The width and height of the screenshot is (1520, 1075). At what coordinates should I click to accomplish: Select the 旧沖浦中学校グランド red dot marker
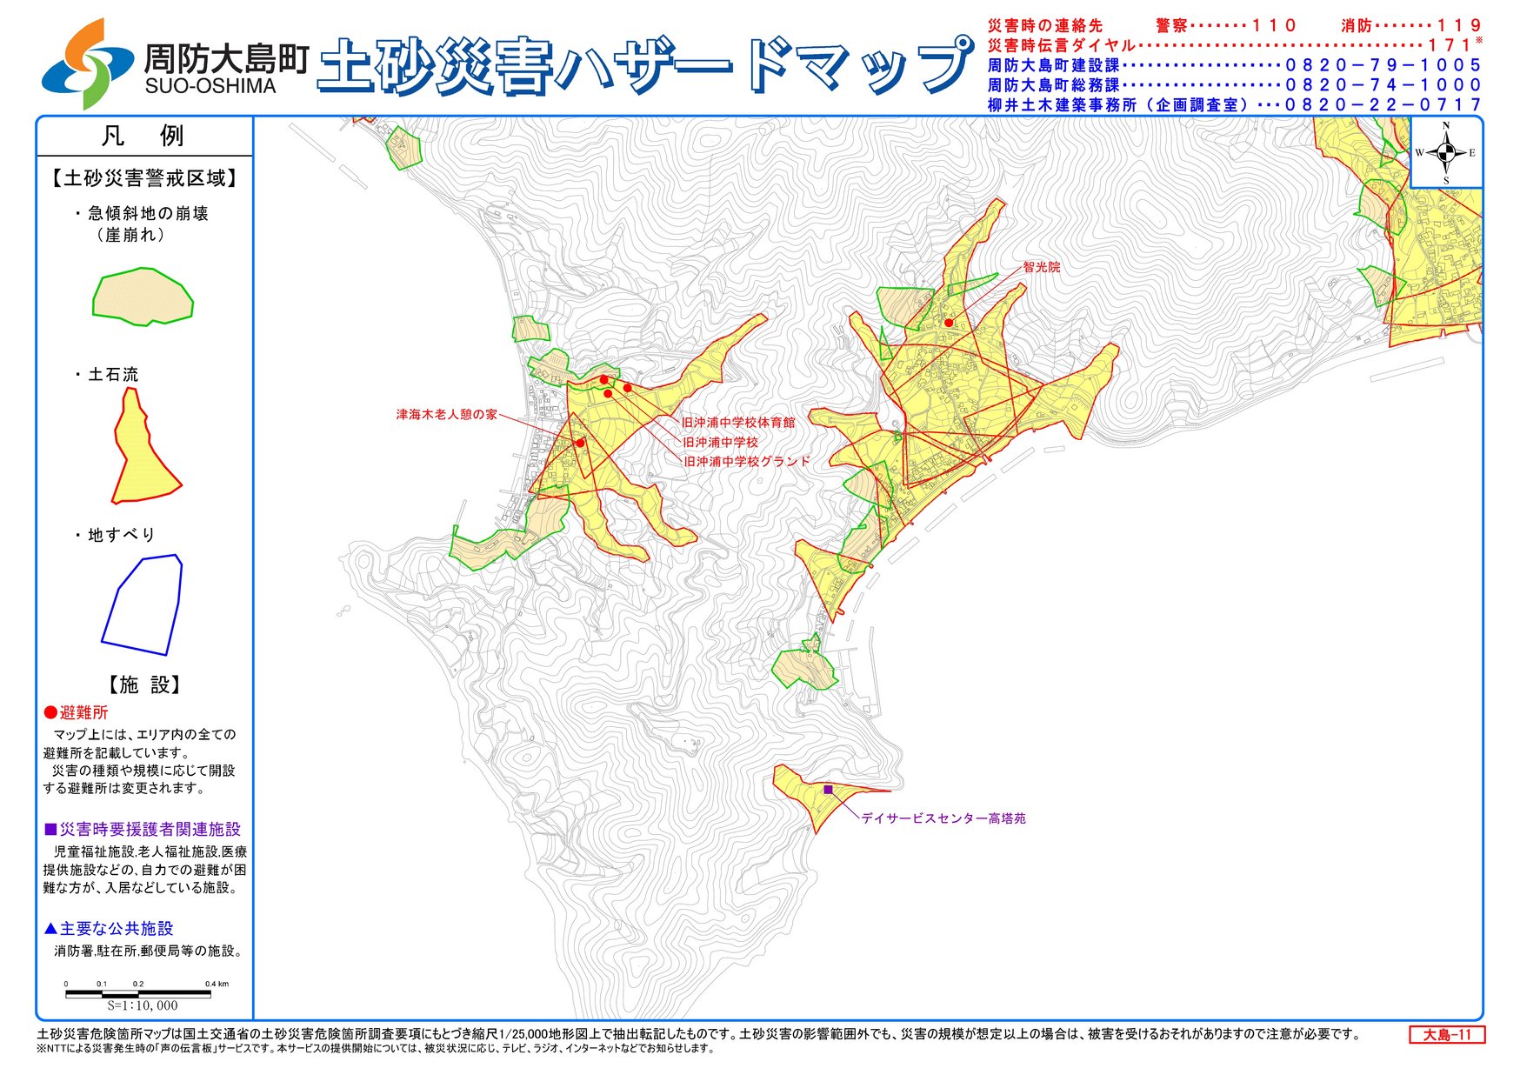pyautogui.click(x=608, y=394)
